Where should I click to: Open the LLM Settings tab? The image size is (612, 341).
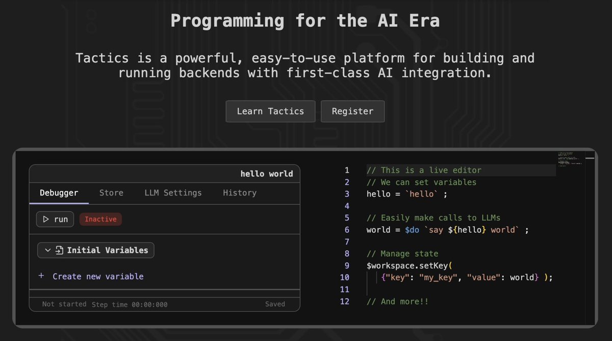point(173,193)
